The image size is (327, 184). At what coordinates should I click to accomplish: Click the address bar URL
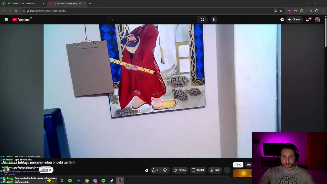[x=46, y=11]
